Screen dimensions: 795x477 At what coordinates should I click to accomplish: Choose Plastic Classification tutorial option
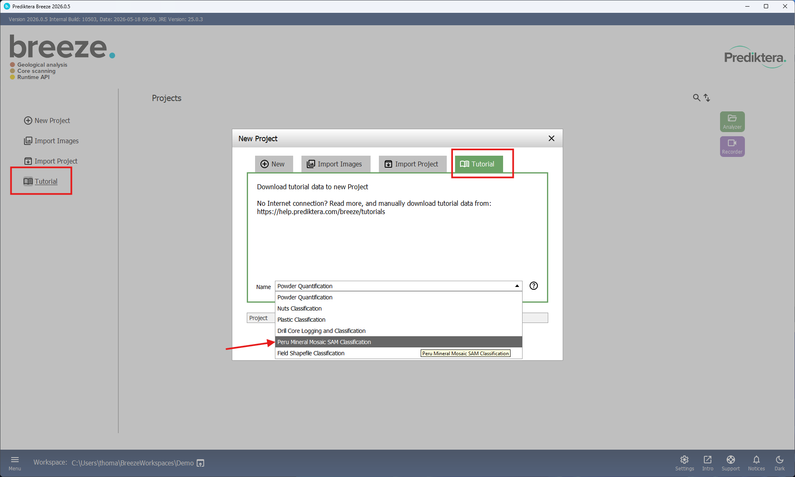pos(398,320)
